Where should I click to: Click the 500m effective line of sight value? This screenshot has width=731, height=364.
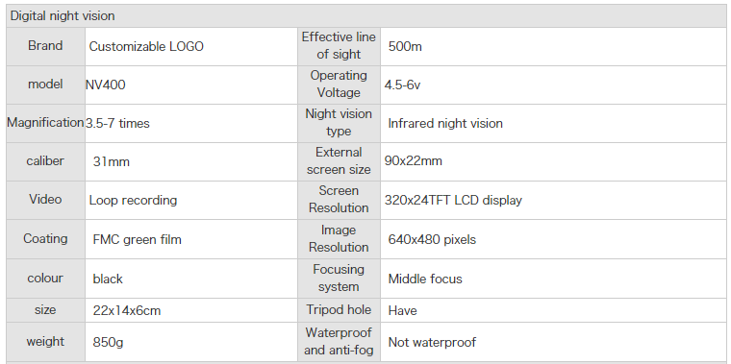405,46
